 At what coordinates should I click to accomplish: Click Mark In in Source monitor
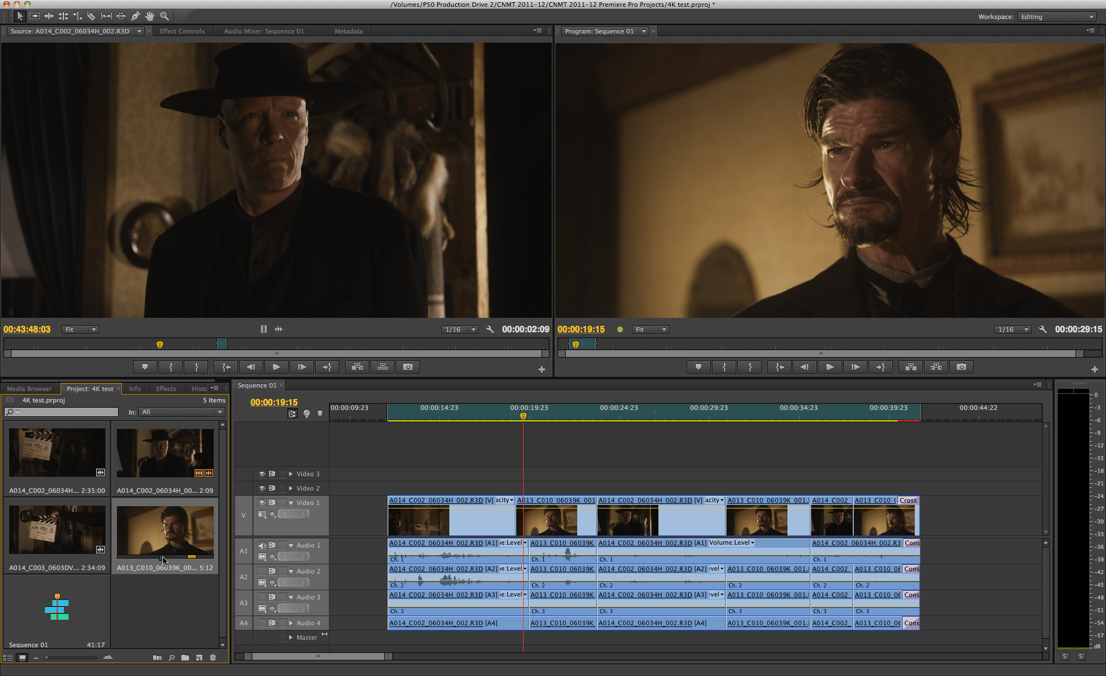coord(171,367)
